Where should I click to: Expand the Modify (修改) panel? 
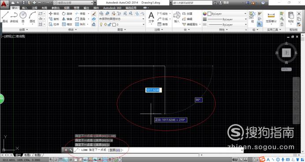click(x=73, y=29)
